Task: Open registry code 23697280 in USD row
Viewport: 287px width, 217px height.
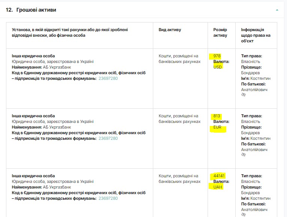Action: pos(108,79)
